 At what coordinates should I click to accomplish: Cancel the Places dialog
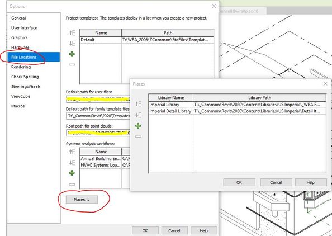click(276, 182)
